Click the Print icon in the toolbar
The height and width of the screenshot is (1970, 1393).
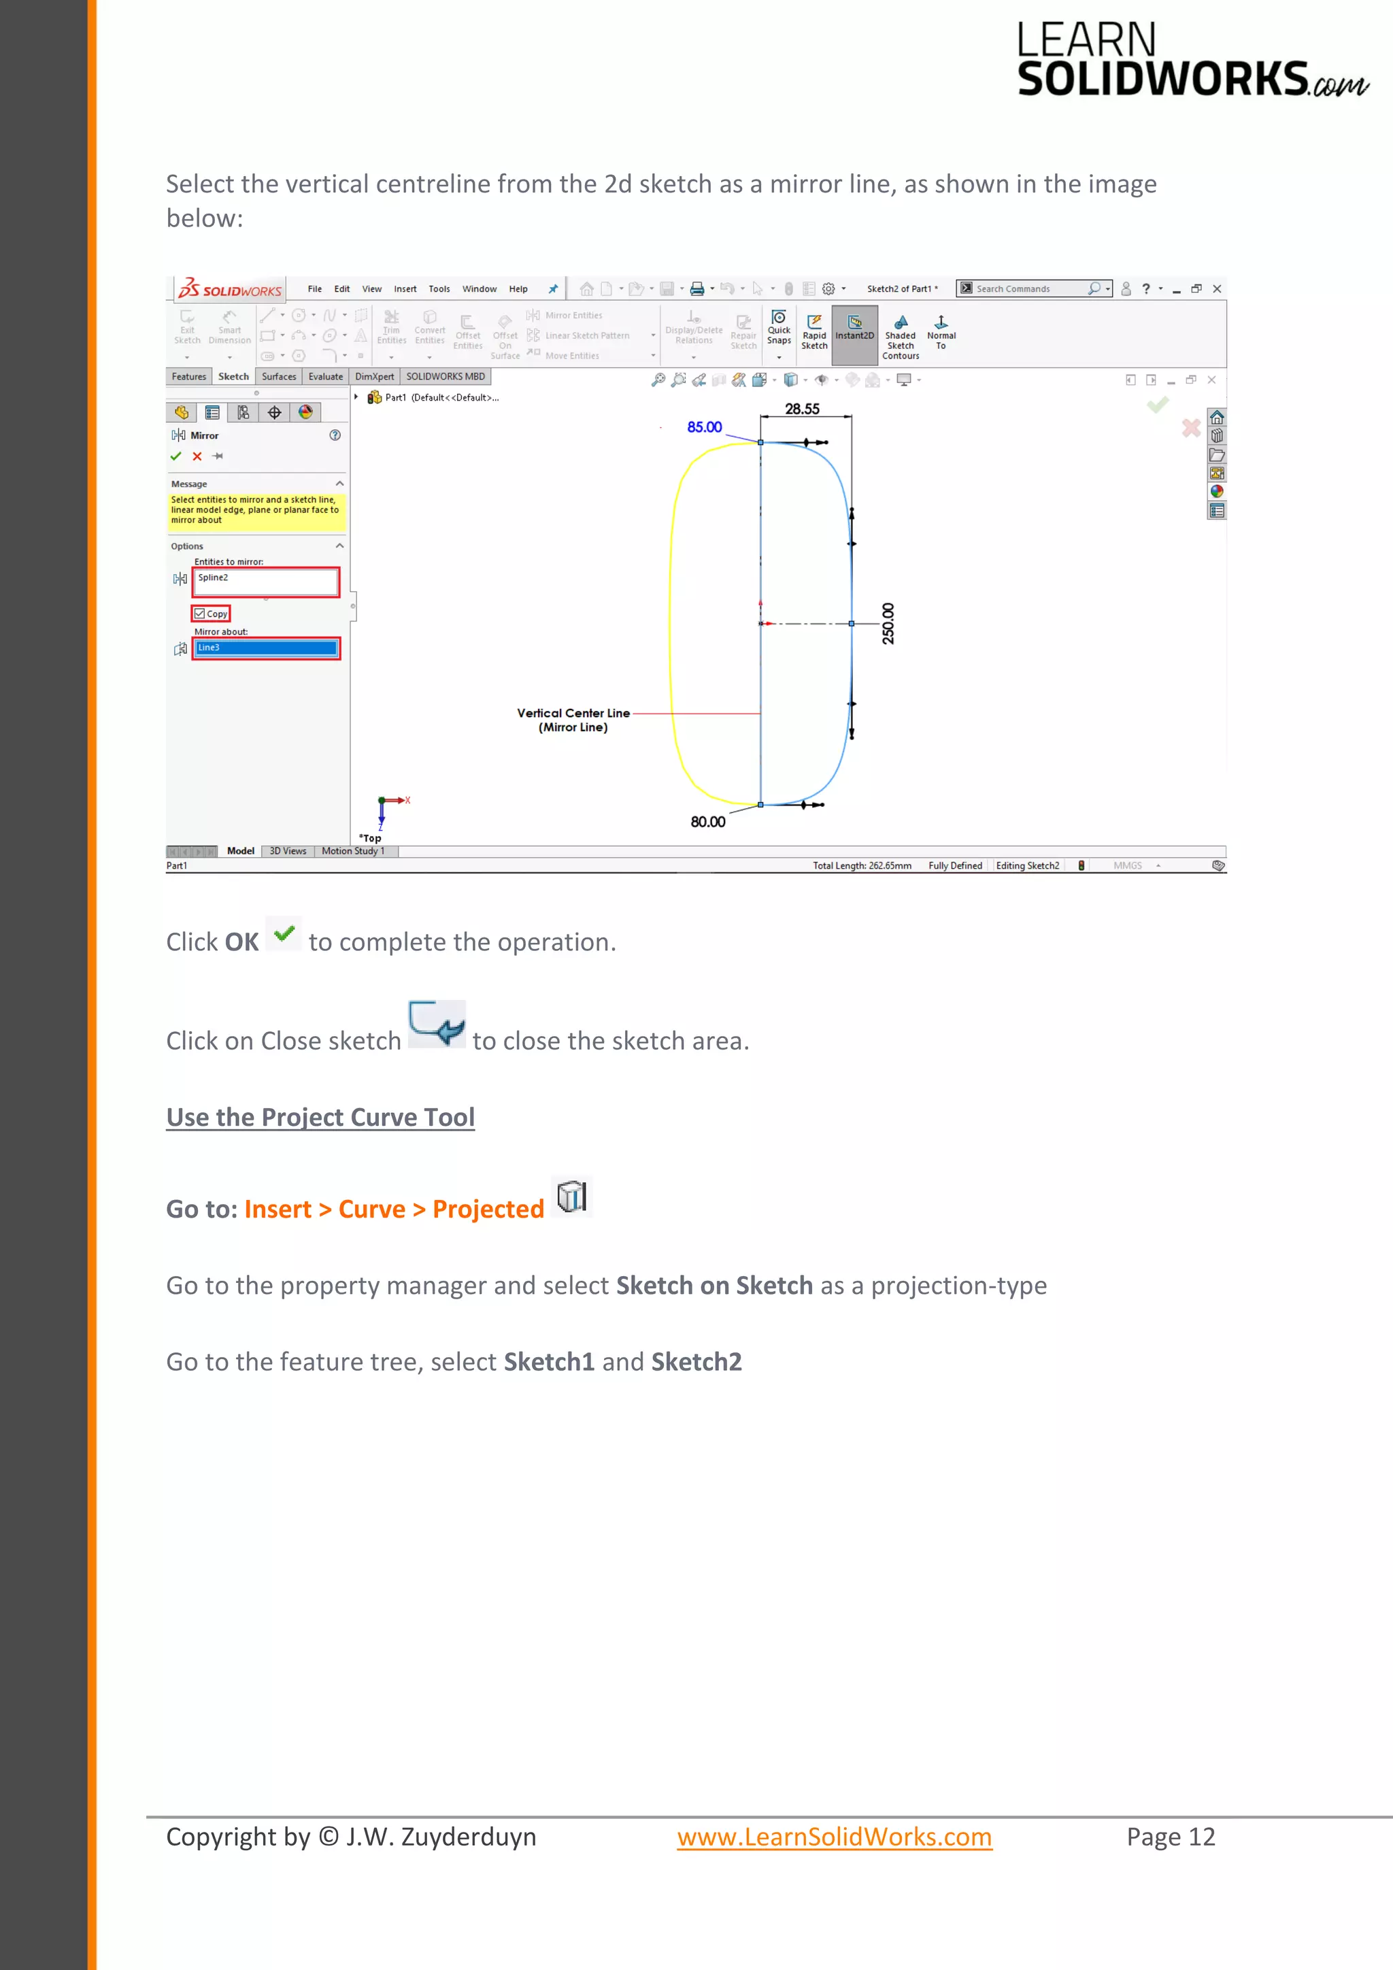[x=697, y=289]
